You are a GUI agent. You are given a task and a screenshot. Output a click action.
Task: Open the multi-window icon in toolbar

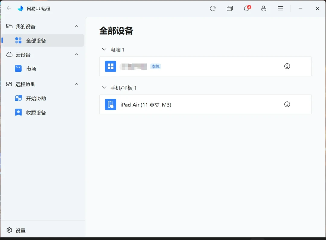click(230, 8)
